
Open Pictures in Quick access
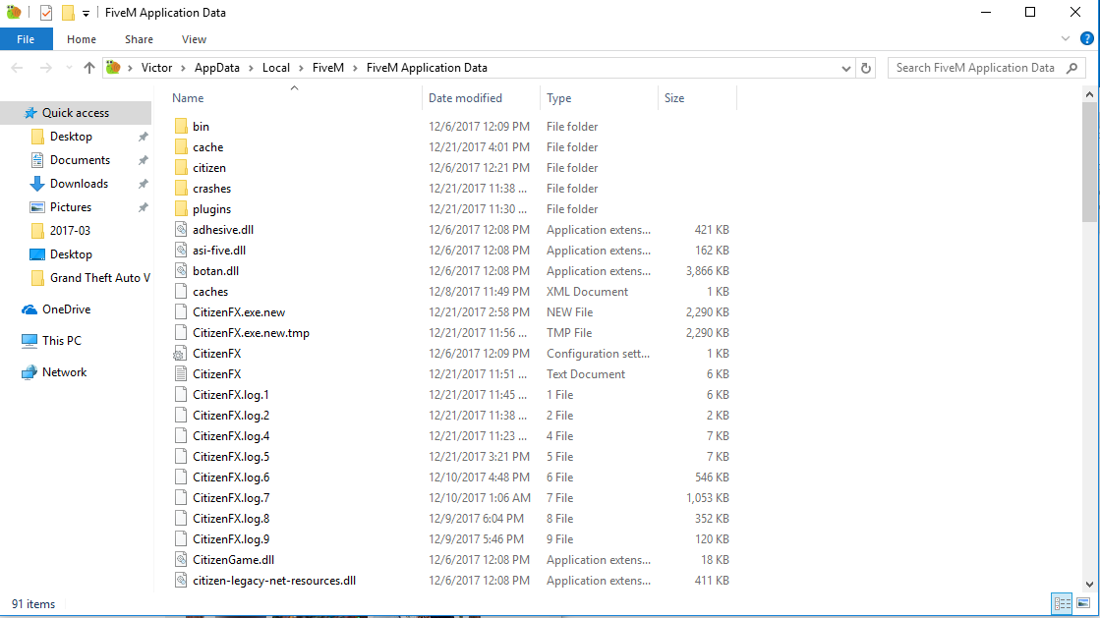coord(70,207)
